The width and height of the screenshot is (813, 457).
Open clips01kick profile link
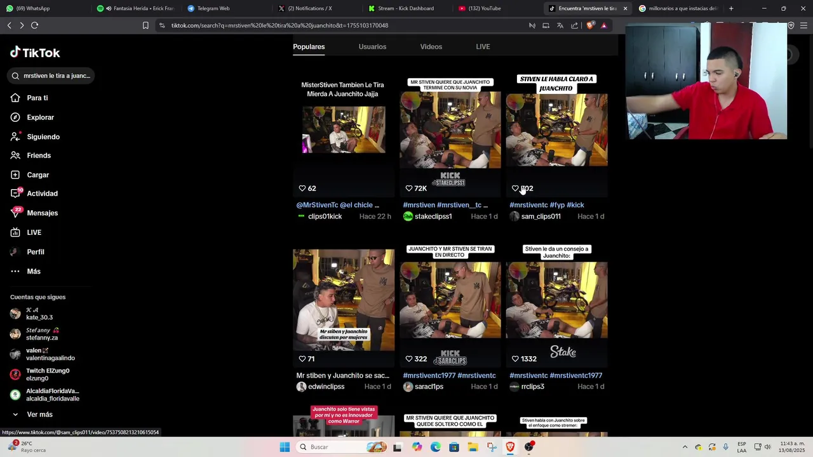click(x=325, y=216)
